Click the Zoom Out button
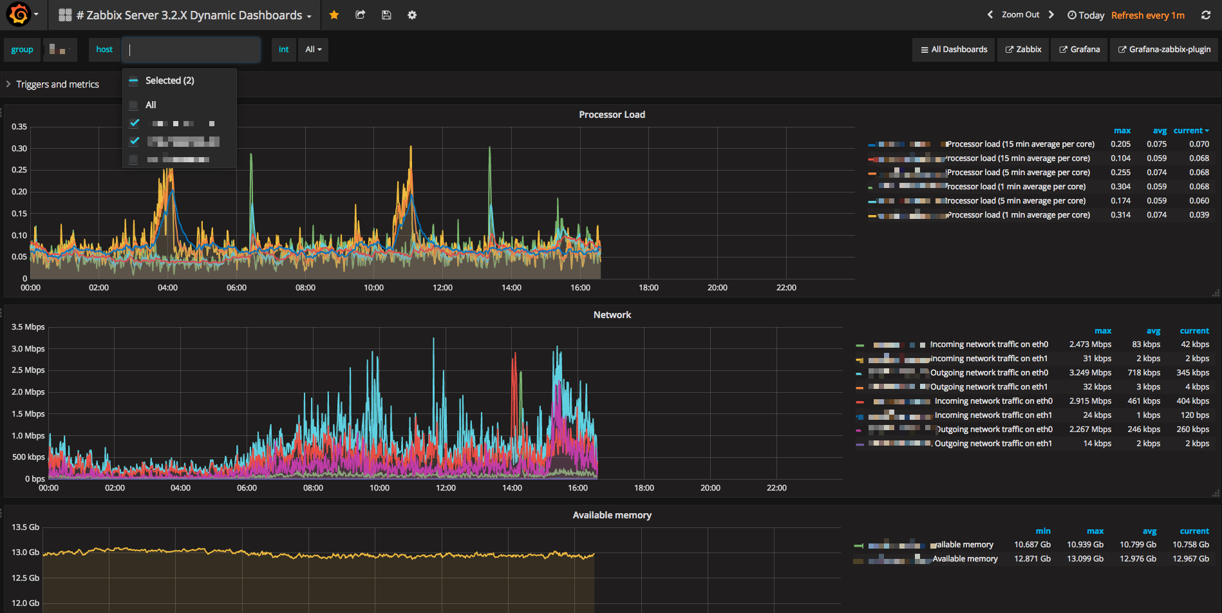This screenshot has width=1222, height=613. pos(1020,15)
